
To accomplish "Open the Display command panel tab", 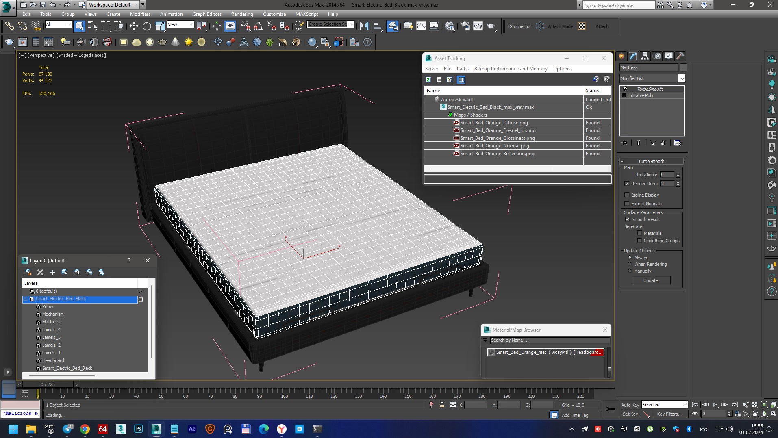I will tap(669, 56).
